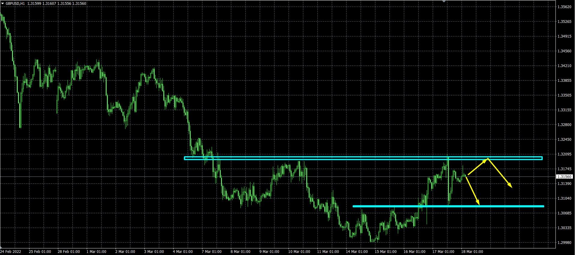Click the 28 Feb 01:00 time label

69,252
